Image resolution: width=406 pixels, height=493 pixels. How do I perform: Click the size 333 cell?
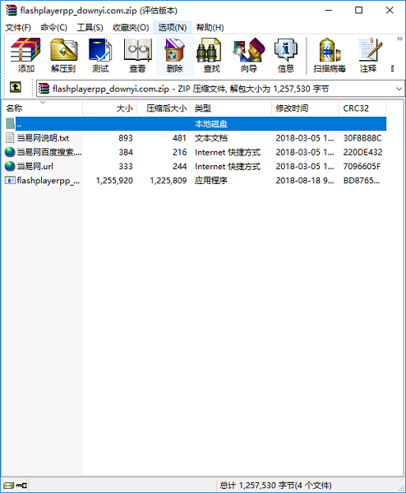pos(126,167)
